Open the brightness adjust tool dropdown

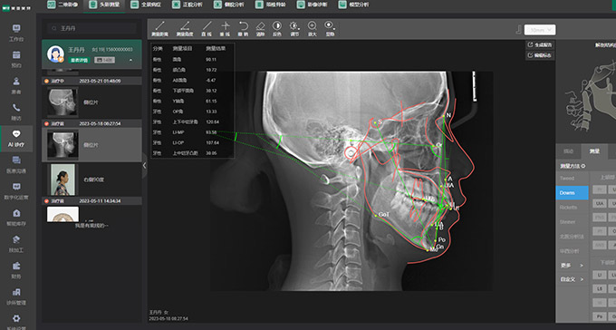click(294, 29)
